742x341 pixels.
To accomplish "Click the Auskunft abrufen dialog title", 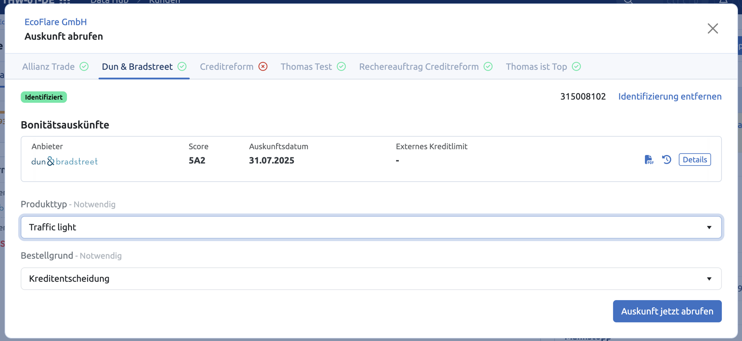I will 64,36.
